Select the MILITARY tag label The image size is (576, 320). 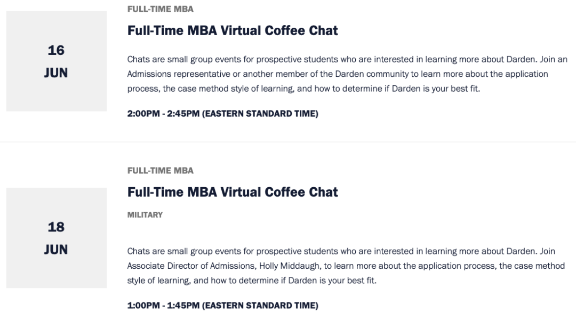click(145, 215)
